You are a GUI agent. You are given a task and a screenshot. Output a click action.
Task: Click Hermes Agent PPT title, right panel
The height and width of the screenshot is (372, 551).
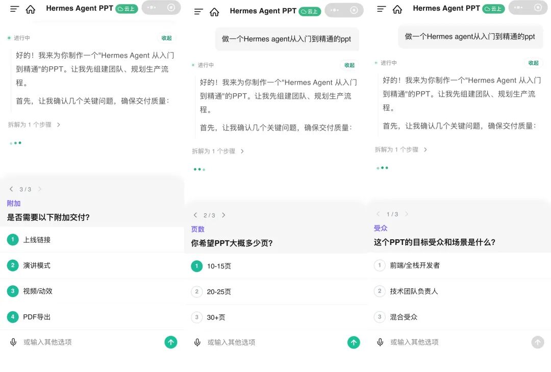[x=446, y=9]
